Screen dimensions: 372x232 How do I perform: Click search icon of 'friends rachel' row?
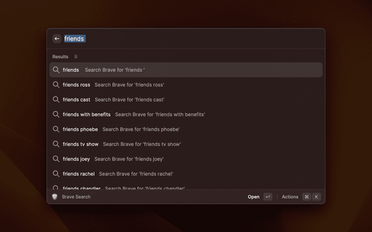pyautogui.click(x=56, y=173)
